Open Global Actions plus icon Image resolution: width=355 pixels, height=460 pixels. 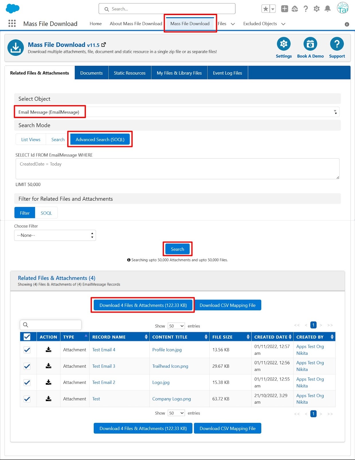coord(284,9)
